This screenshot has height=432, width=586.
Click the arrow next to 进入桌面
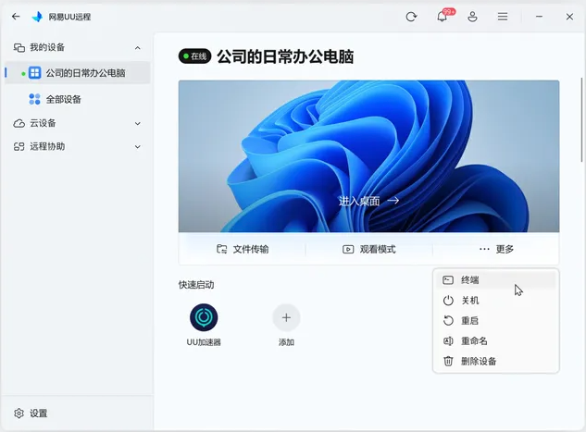pos(393,201)
